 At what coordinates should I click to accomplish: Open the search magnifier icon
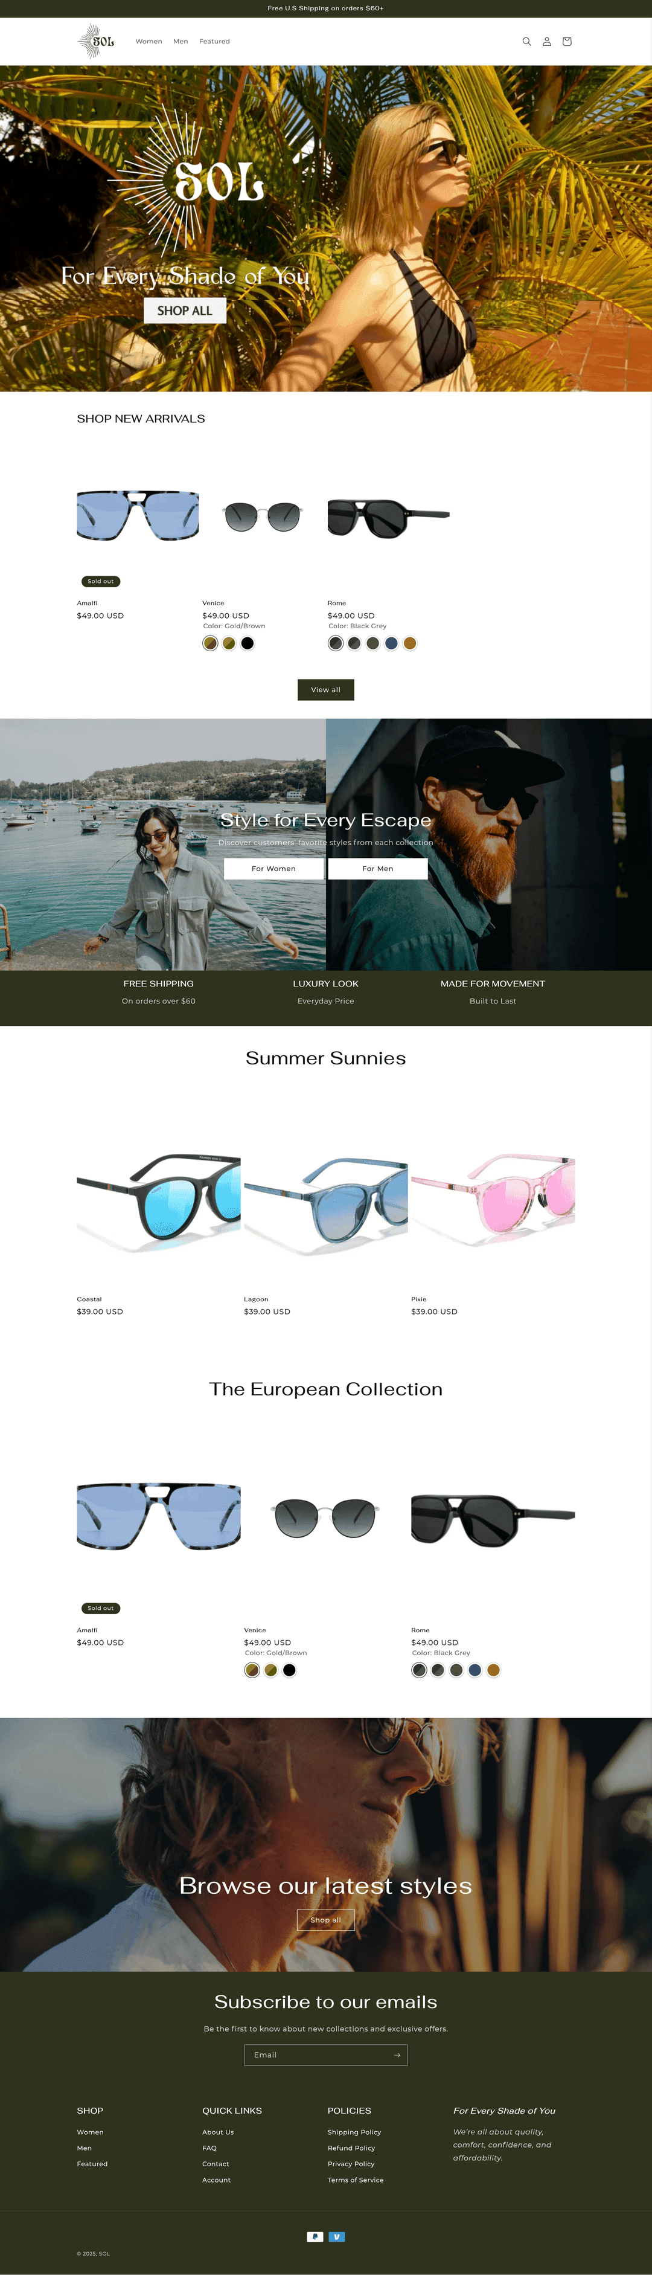click(x=526, y=42)
